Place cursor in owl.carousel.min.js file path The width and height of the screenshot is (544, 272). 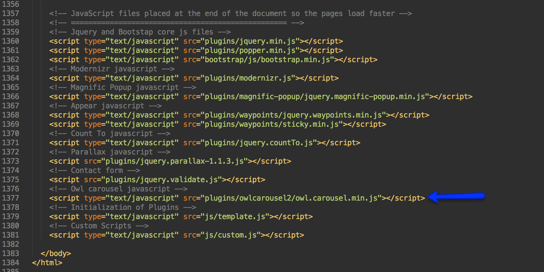(291, 198)
